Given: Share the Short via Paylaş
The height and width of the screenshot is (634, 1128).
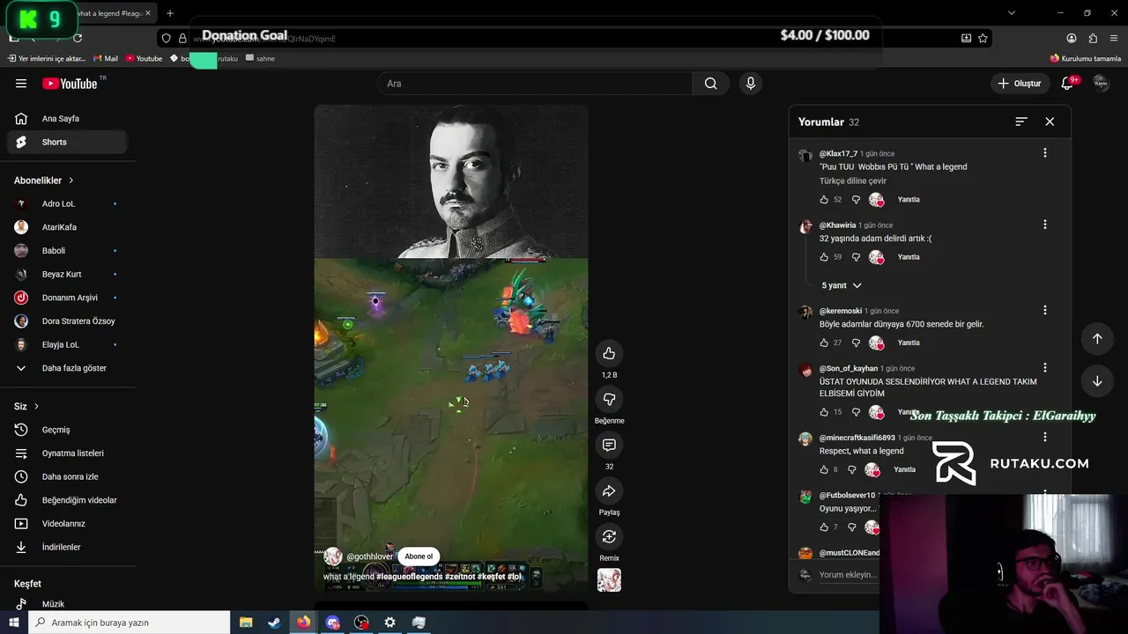Looking at the screenshot, I should [x=609, y=490].
